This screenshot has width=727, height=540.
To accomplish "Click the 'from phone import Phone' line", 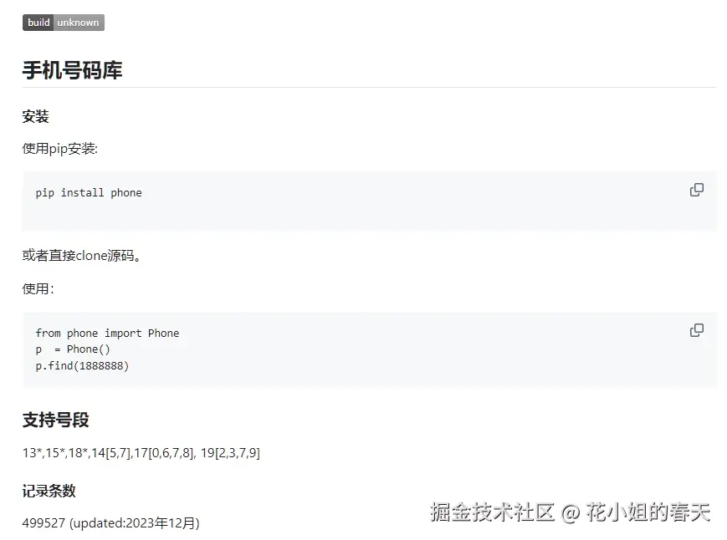I will (x=107, y=333).
